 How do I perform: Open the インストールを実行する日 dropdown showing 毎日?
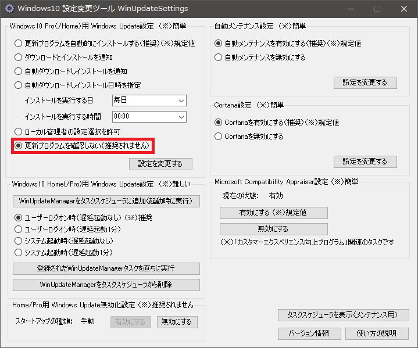click(x=149, y=101)
